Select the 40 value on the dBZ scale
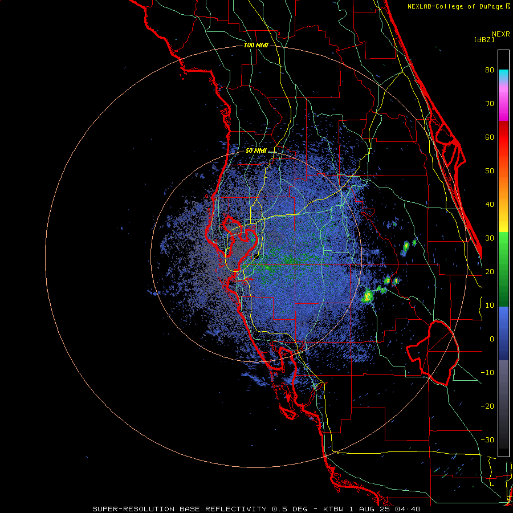Viewport: 513px width, 513px height. [490, 205]
